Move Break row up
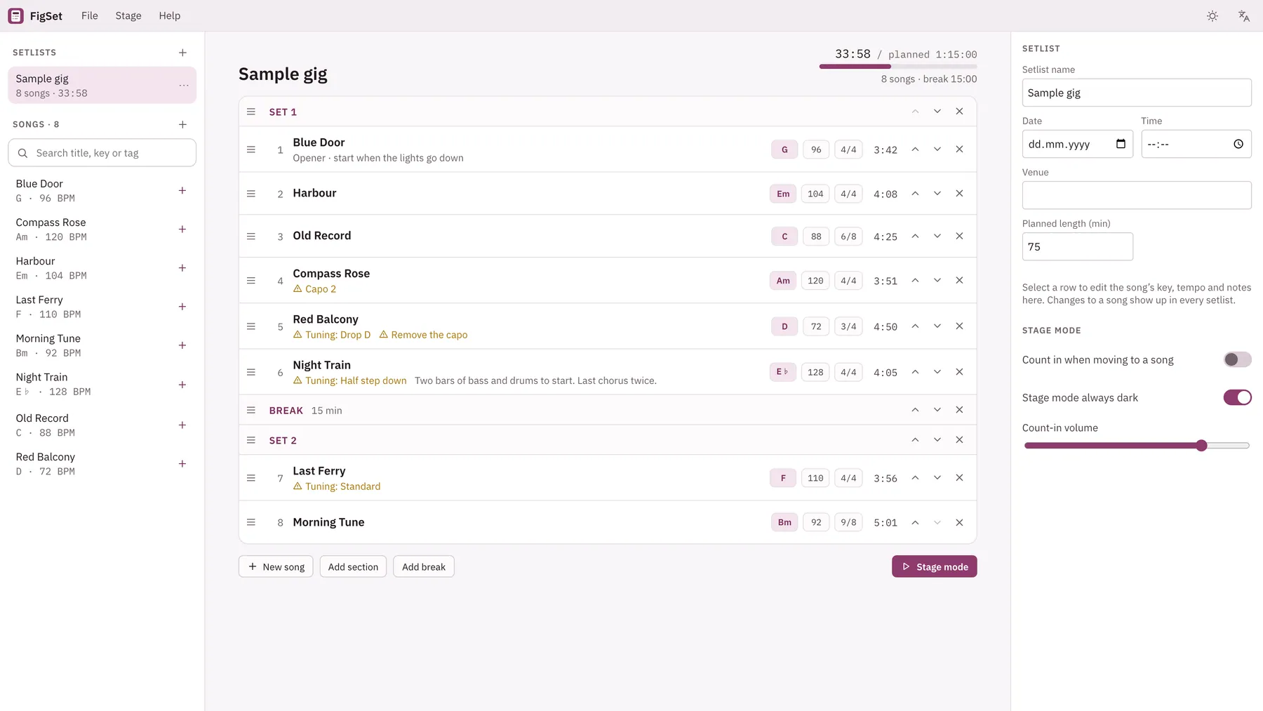1263x711 pixels. point(915,410)
